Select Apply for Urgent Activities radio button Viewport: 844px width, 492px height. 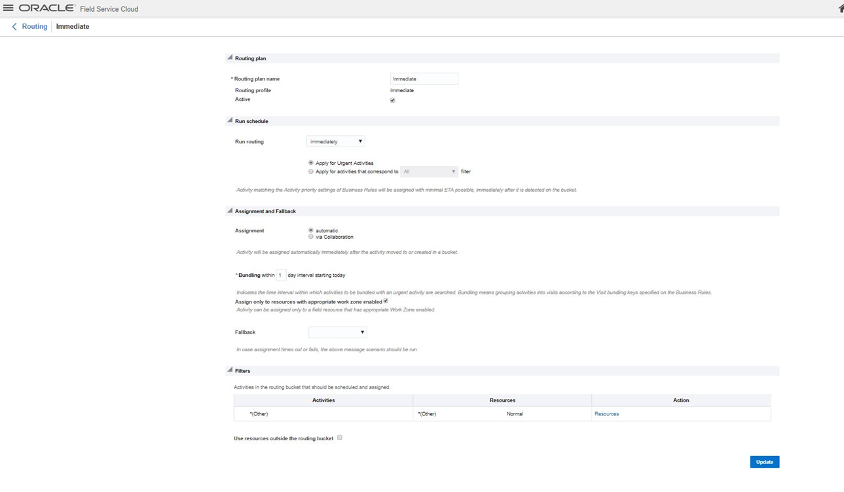point(311,163)
